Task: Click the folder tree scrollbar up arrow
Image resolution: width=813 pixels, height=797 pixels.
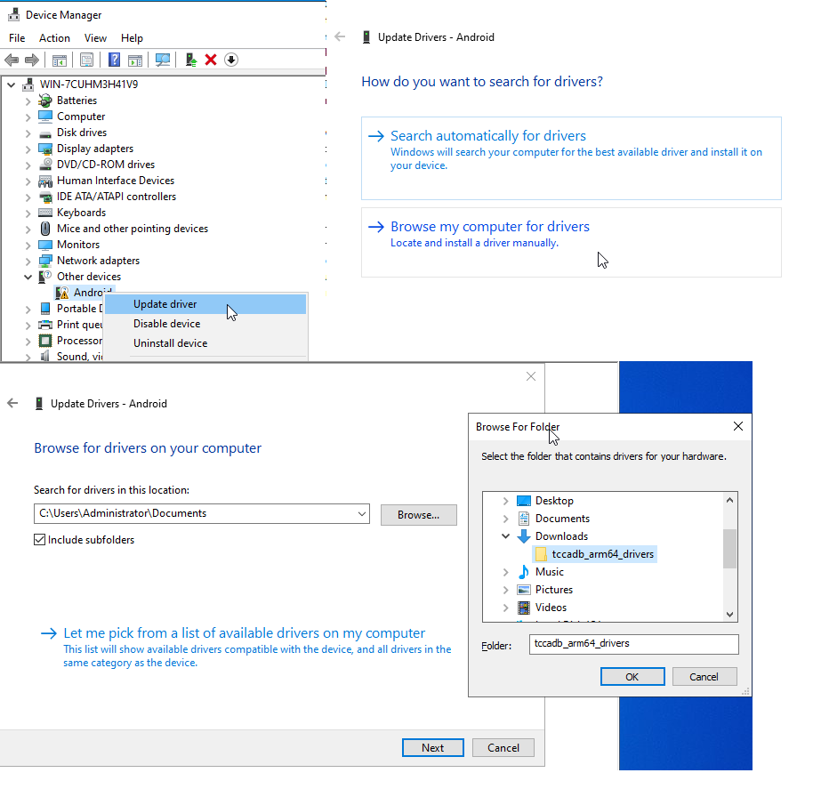Action: (x=730, y=501)
